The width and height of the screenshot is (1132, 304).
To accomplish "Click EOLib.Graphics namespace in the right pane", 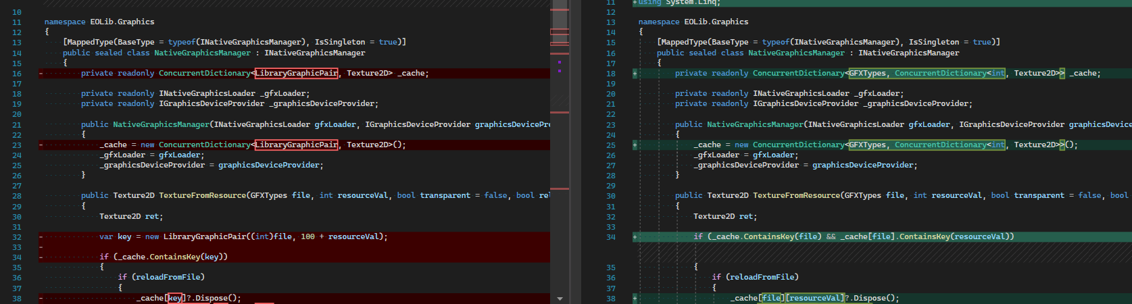I will tap(716, 22).
